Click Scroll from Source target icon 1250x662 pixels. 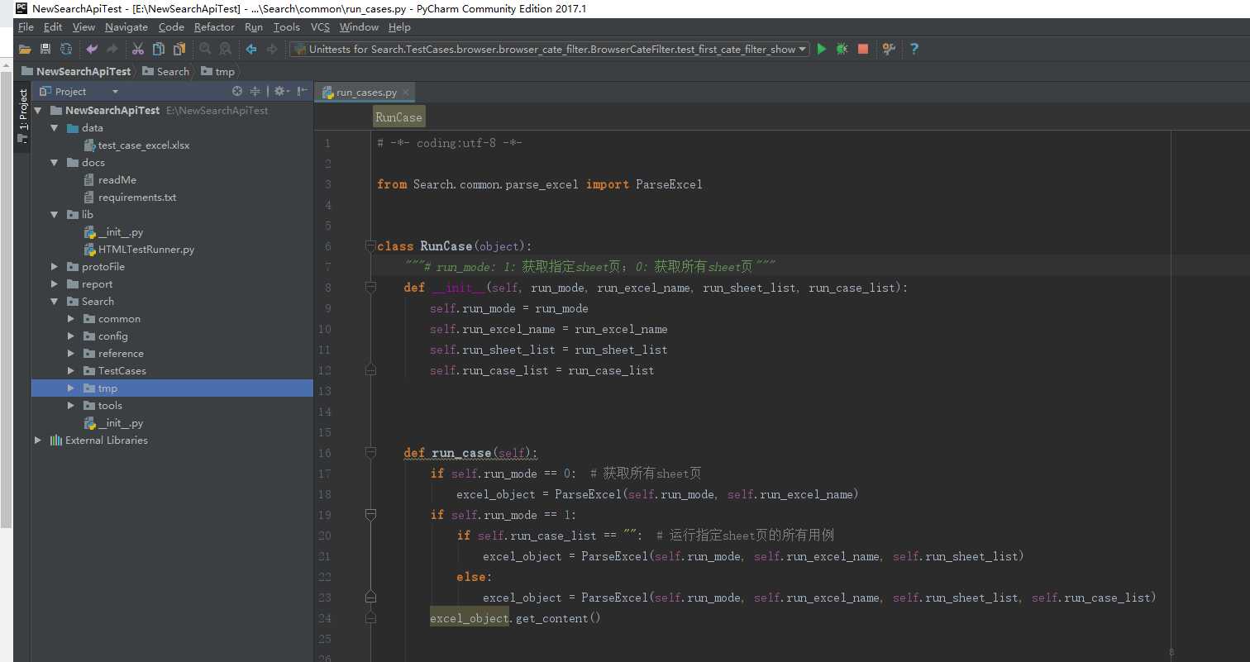237,92
